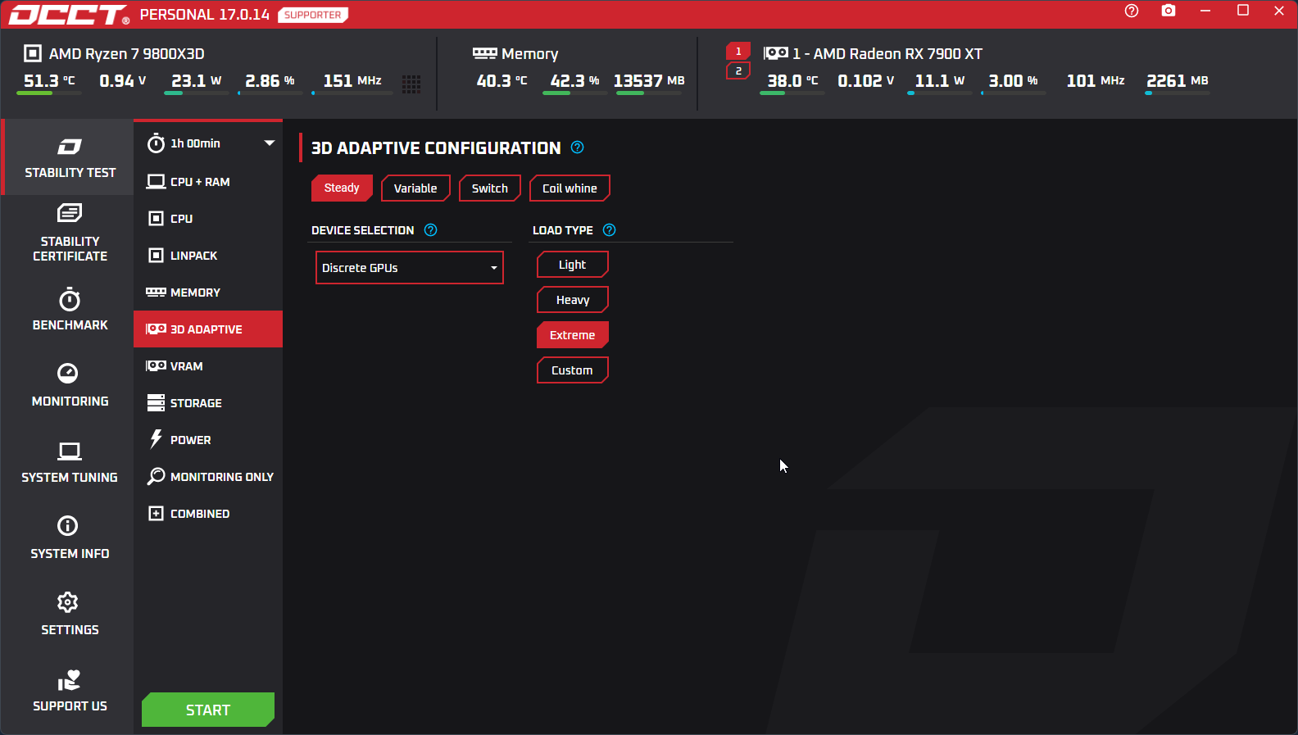Set load type to Light
This screenshot has height=735, width=1298.
(572, 265)
